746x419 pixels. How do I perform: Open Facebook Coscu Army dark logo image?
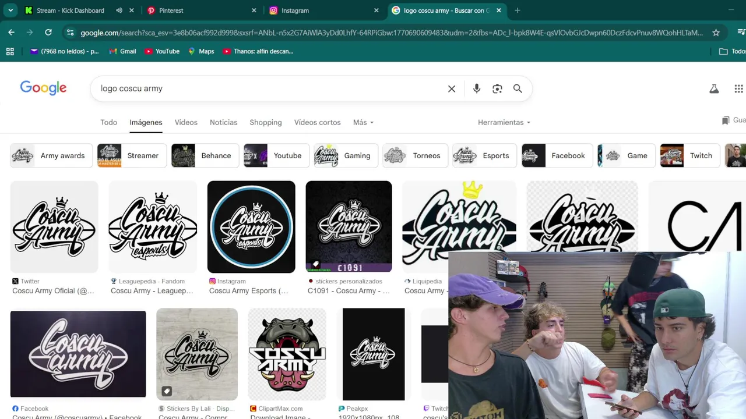pyautogui.click(x=78, y=354)
